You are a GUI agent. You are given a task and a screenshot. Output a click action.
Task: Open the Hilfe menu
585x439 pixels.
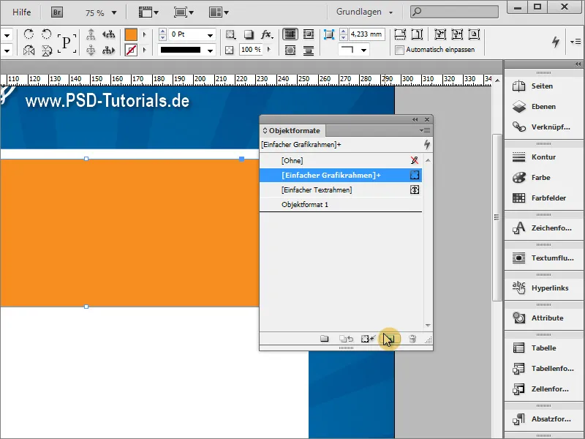[x=22, y=12]
